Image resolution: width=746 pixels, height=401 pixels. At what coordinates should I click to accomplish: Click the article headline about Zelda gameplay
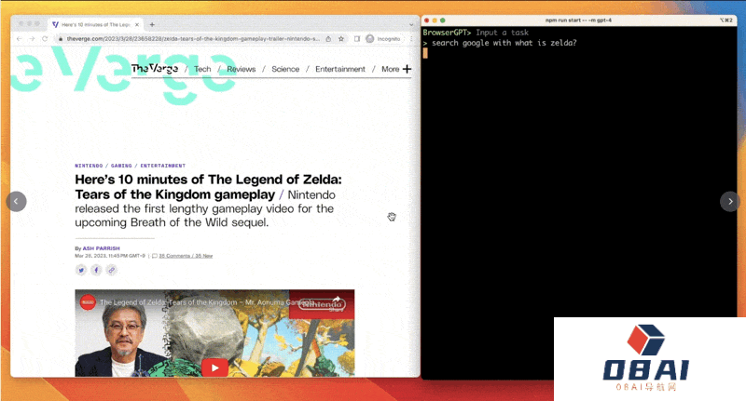(x=208, y=187)
